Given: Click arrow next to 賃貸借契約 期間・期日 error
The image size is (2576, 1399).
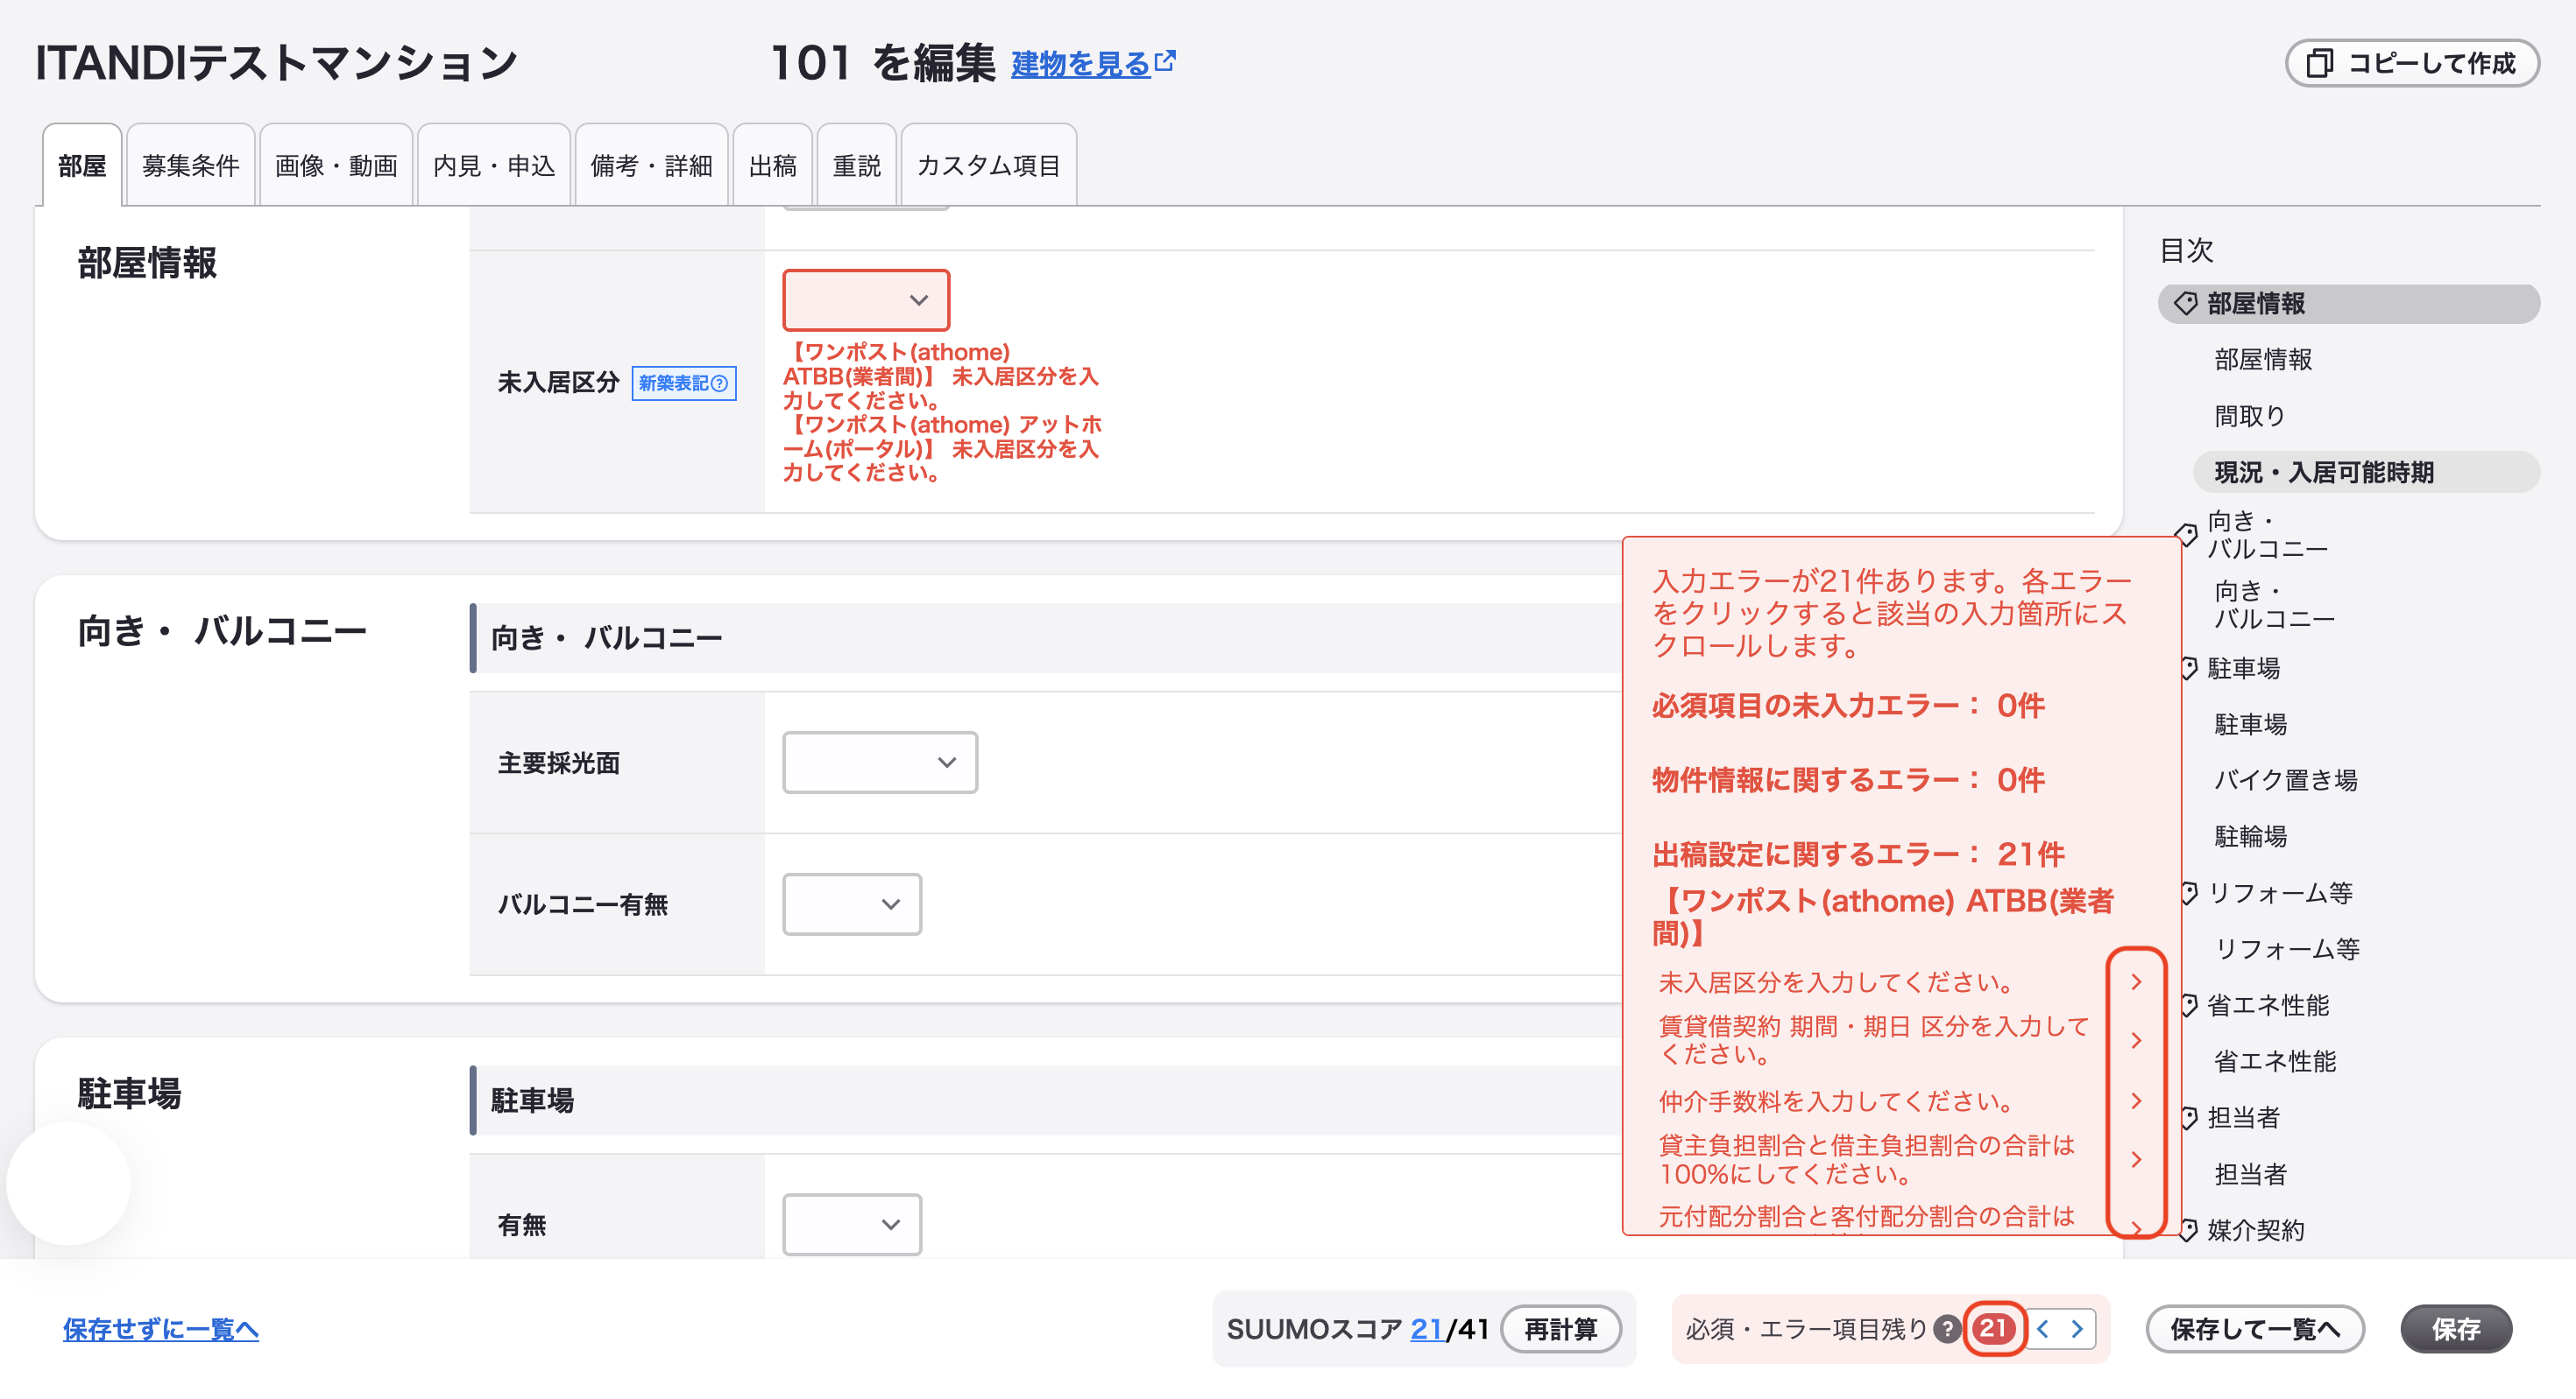Looking at the screenshot, I should pyautogui.click(x=2136, y=1040).
